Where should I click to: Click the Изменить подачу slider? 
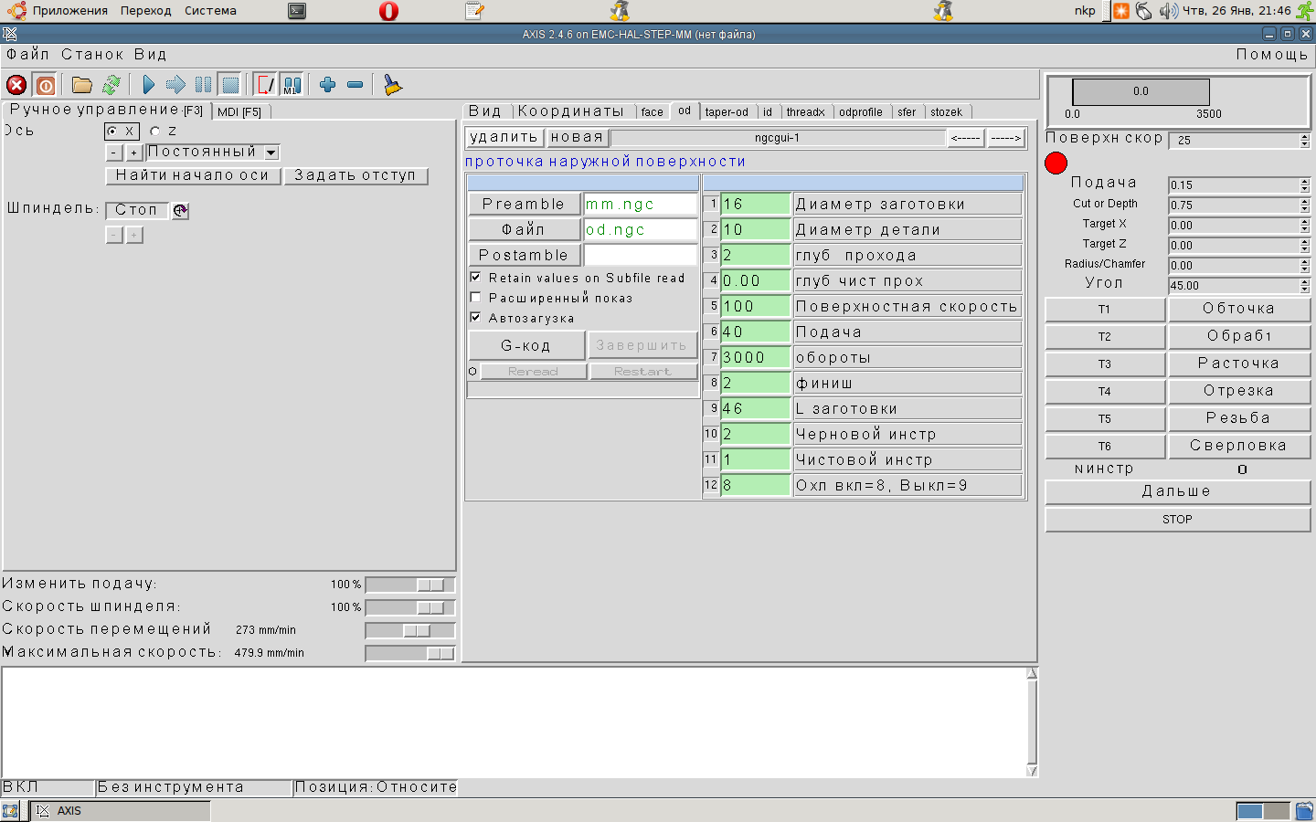point(410,585)
